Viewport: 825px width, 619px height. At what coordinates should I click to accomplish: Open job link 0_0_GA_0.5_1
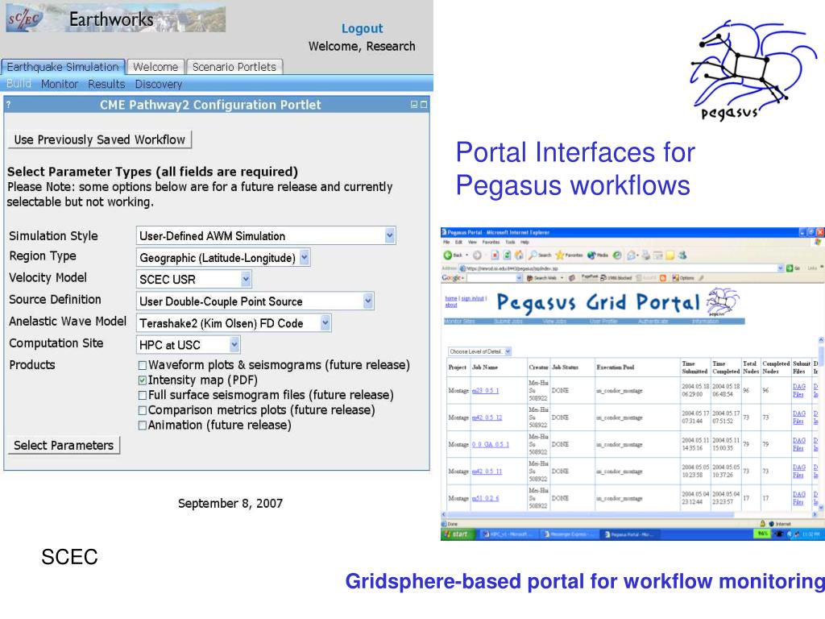click(x=491, y=444)
